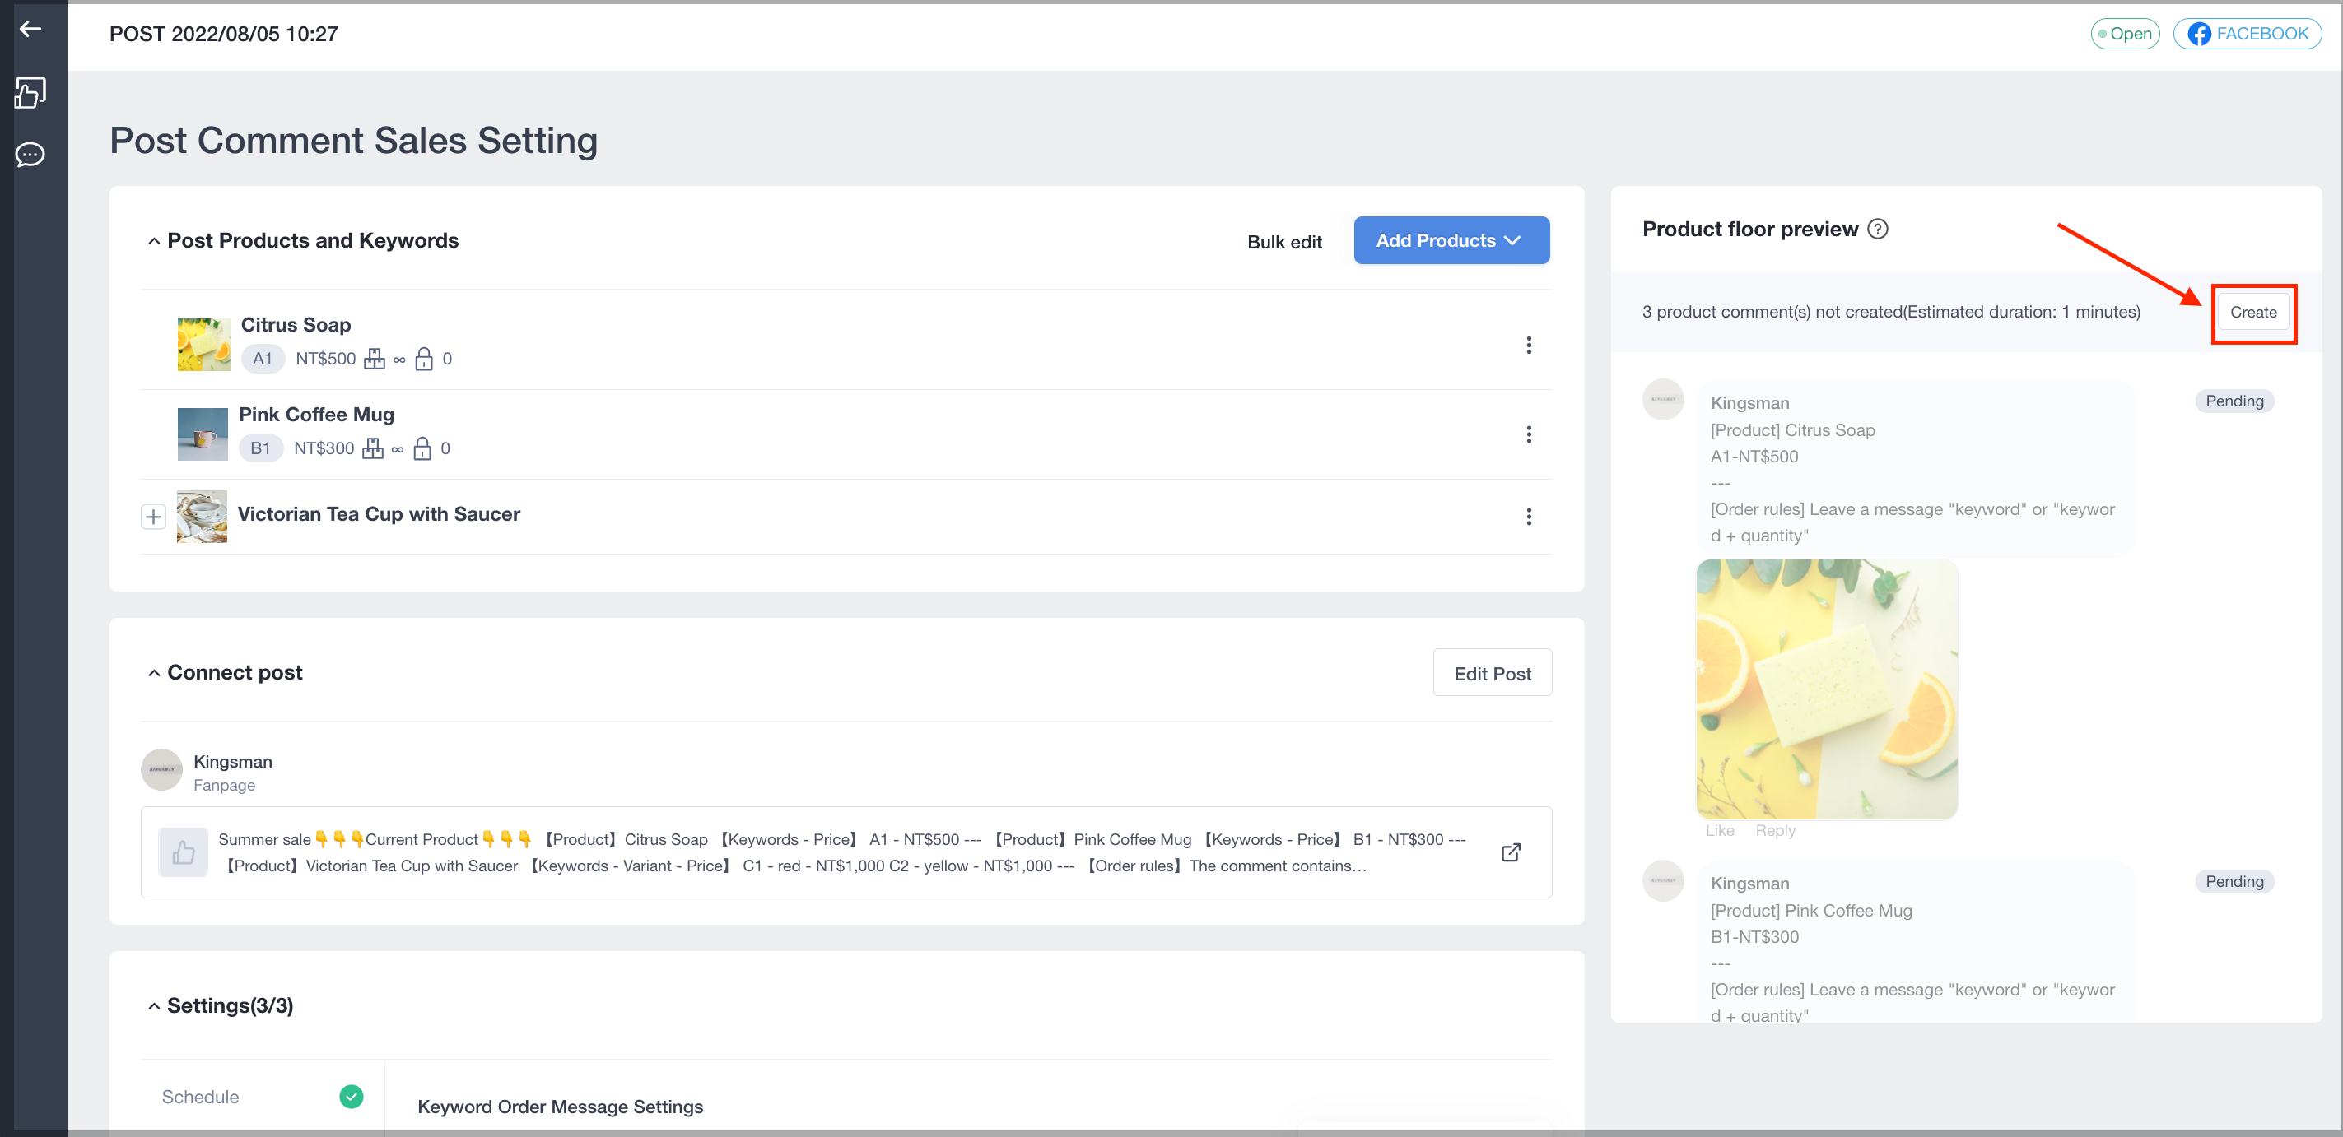Click the Citrus Soap image in the comment preview

click(x=1826, y=689)
